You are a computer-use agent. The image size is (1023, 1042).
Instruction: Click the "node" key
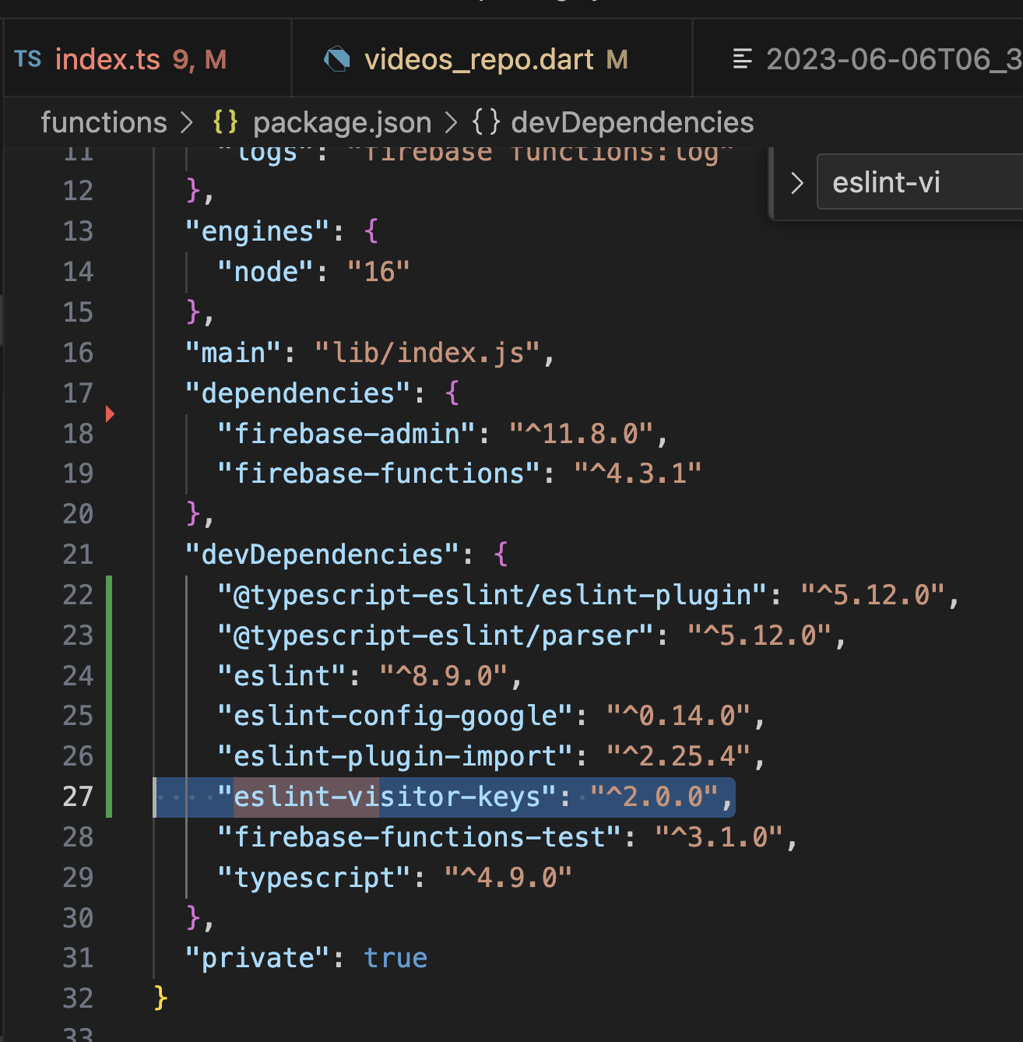pos(266,272)
